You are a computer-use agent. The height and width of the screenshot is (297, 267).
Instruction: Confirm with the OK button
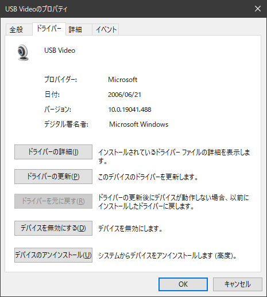(x=183, y=284)
